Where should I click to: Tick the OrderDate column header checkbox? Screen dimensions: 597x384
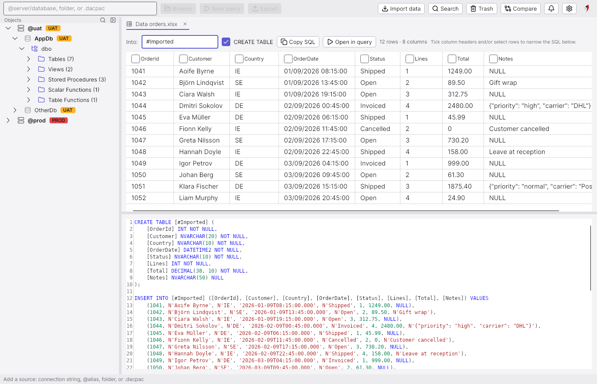pos(288,59)
